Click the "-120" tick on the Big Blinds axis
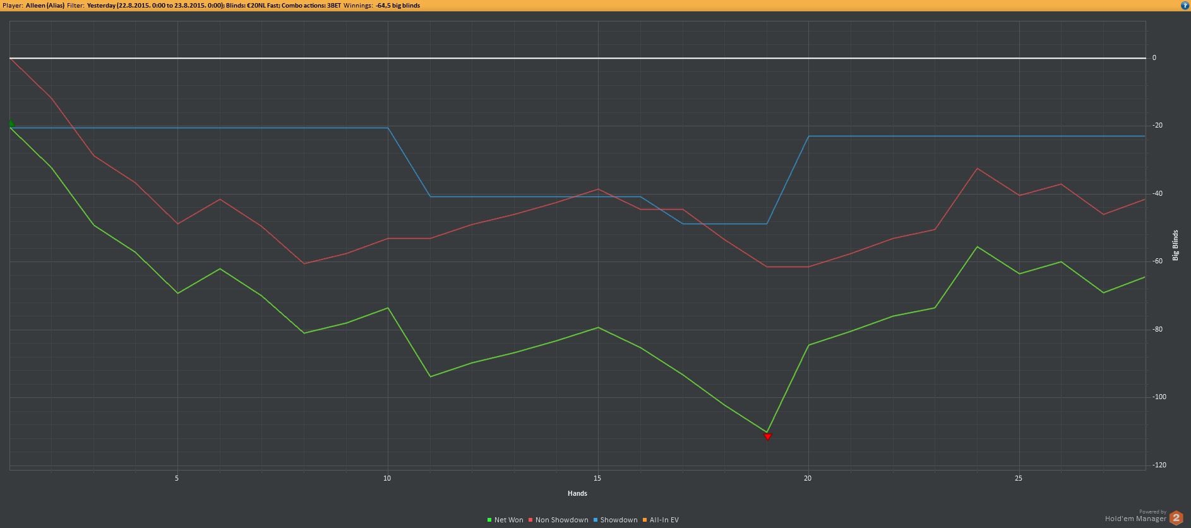Image resolution: width=1191 pixels, height=528 pixels. [x=1159, y=465]
